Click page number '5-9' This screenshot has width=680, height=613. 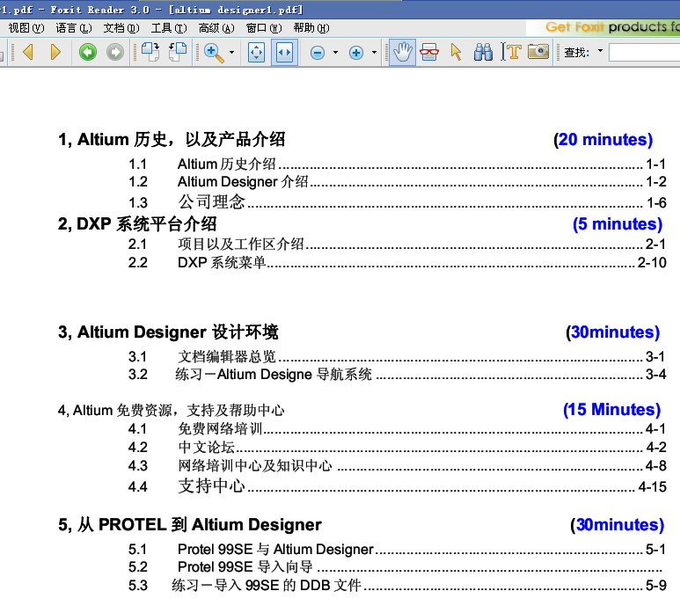click(655, 585)
